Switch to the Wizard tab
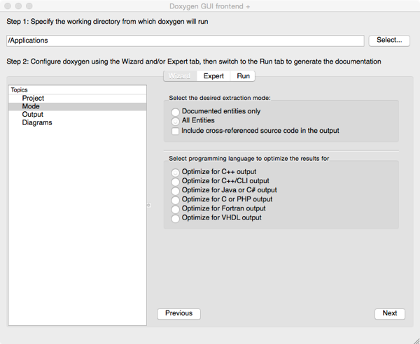 click(180, 76)
